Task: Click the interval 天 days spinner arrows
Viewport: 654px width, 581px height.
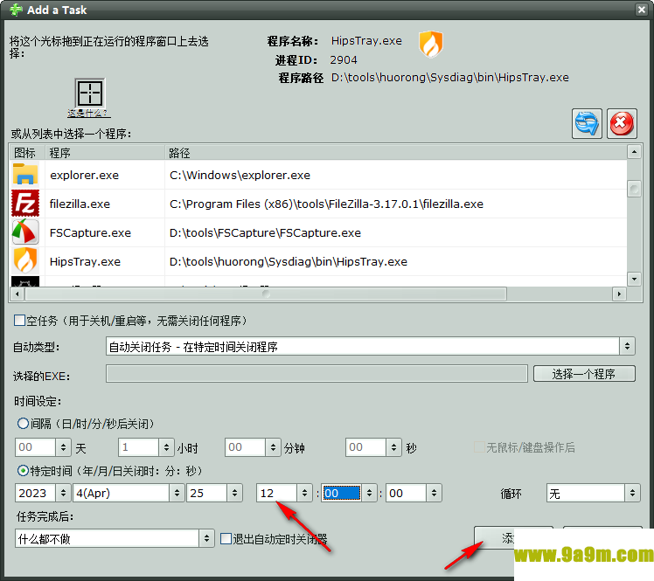Action: (x=63, y=447)
